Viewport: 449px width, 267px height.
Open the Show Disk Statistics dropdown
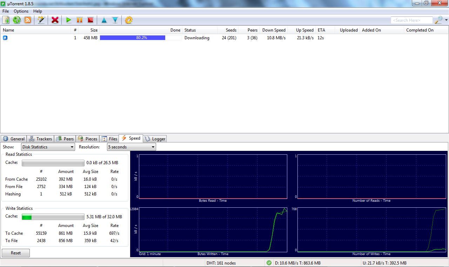point(48,147)
